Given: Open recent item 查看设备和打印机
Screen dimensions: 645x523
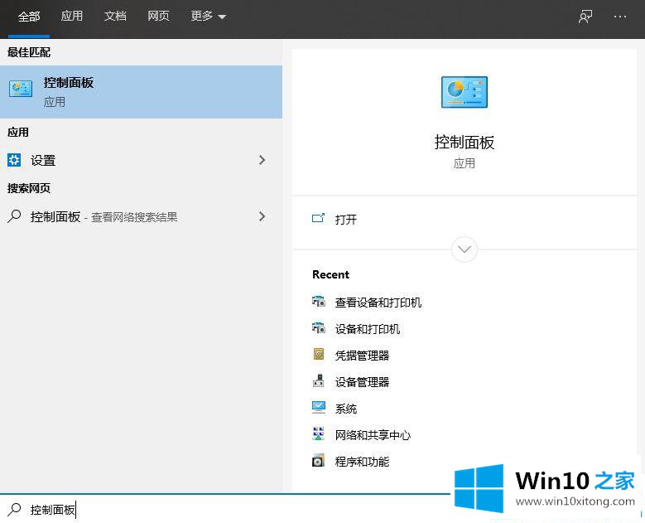Looking at the screenshot, I should 378,303.
